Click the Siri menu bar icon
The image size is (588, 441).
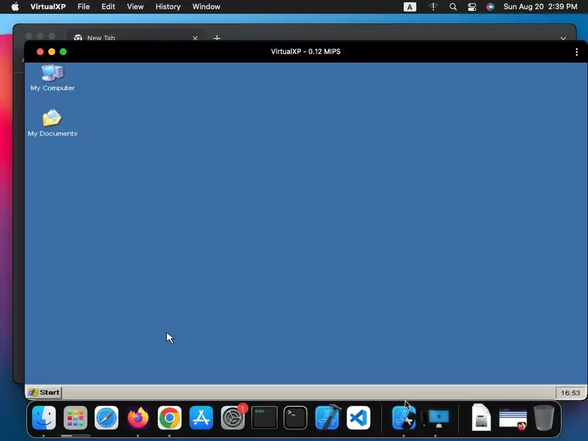[490, 7]
